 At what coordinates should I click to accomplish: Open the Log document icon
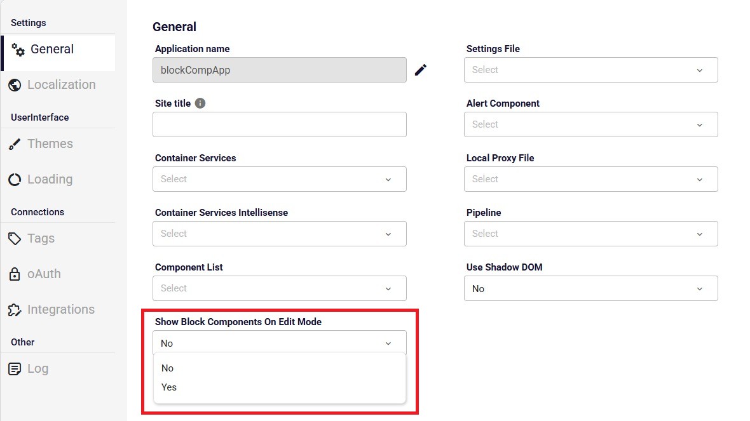(x=15, y=369)
